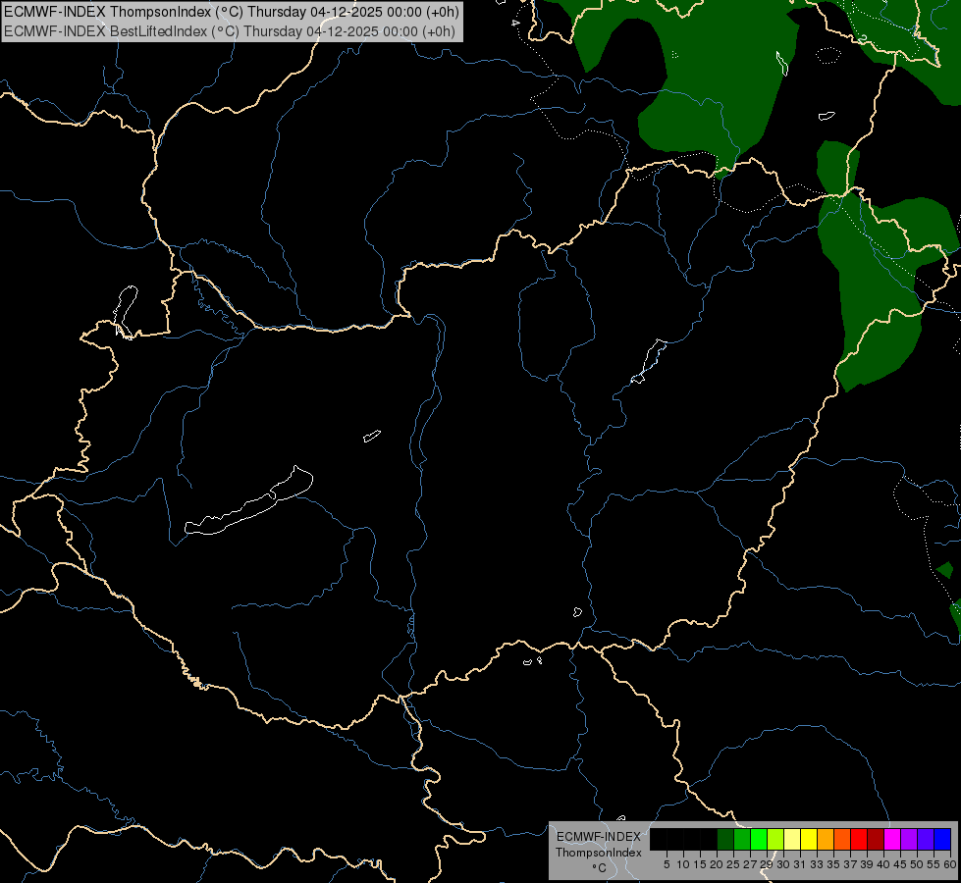Click the bright green 27-29 legend swatch

click(759, 839)
